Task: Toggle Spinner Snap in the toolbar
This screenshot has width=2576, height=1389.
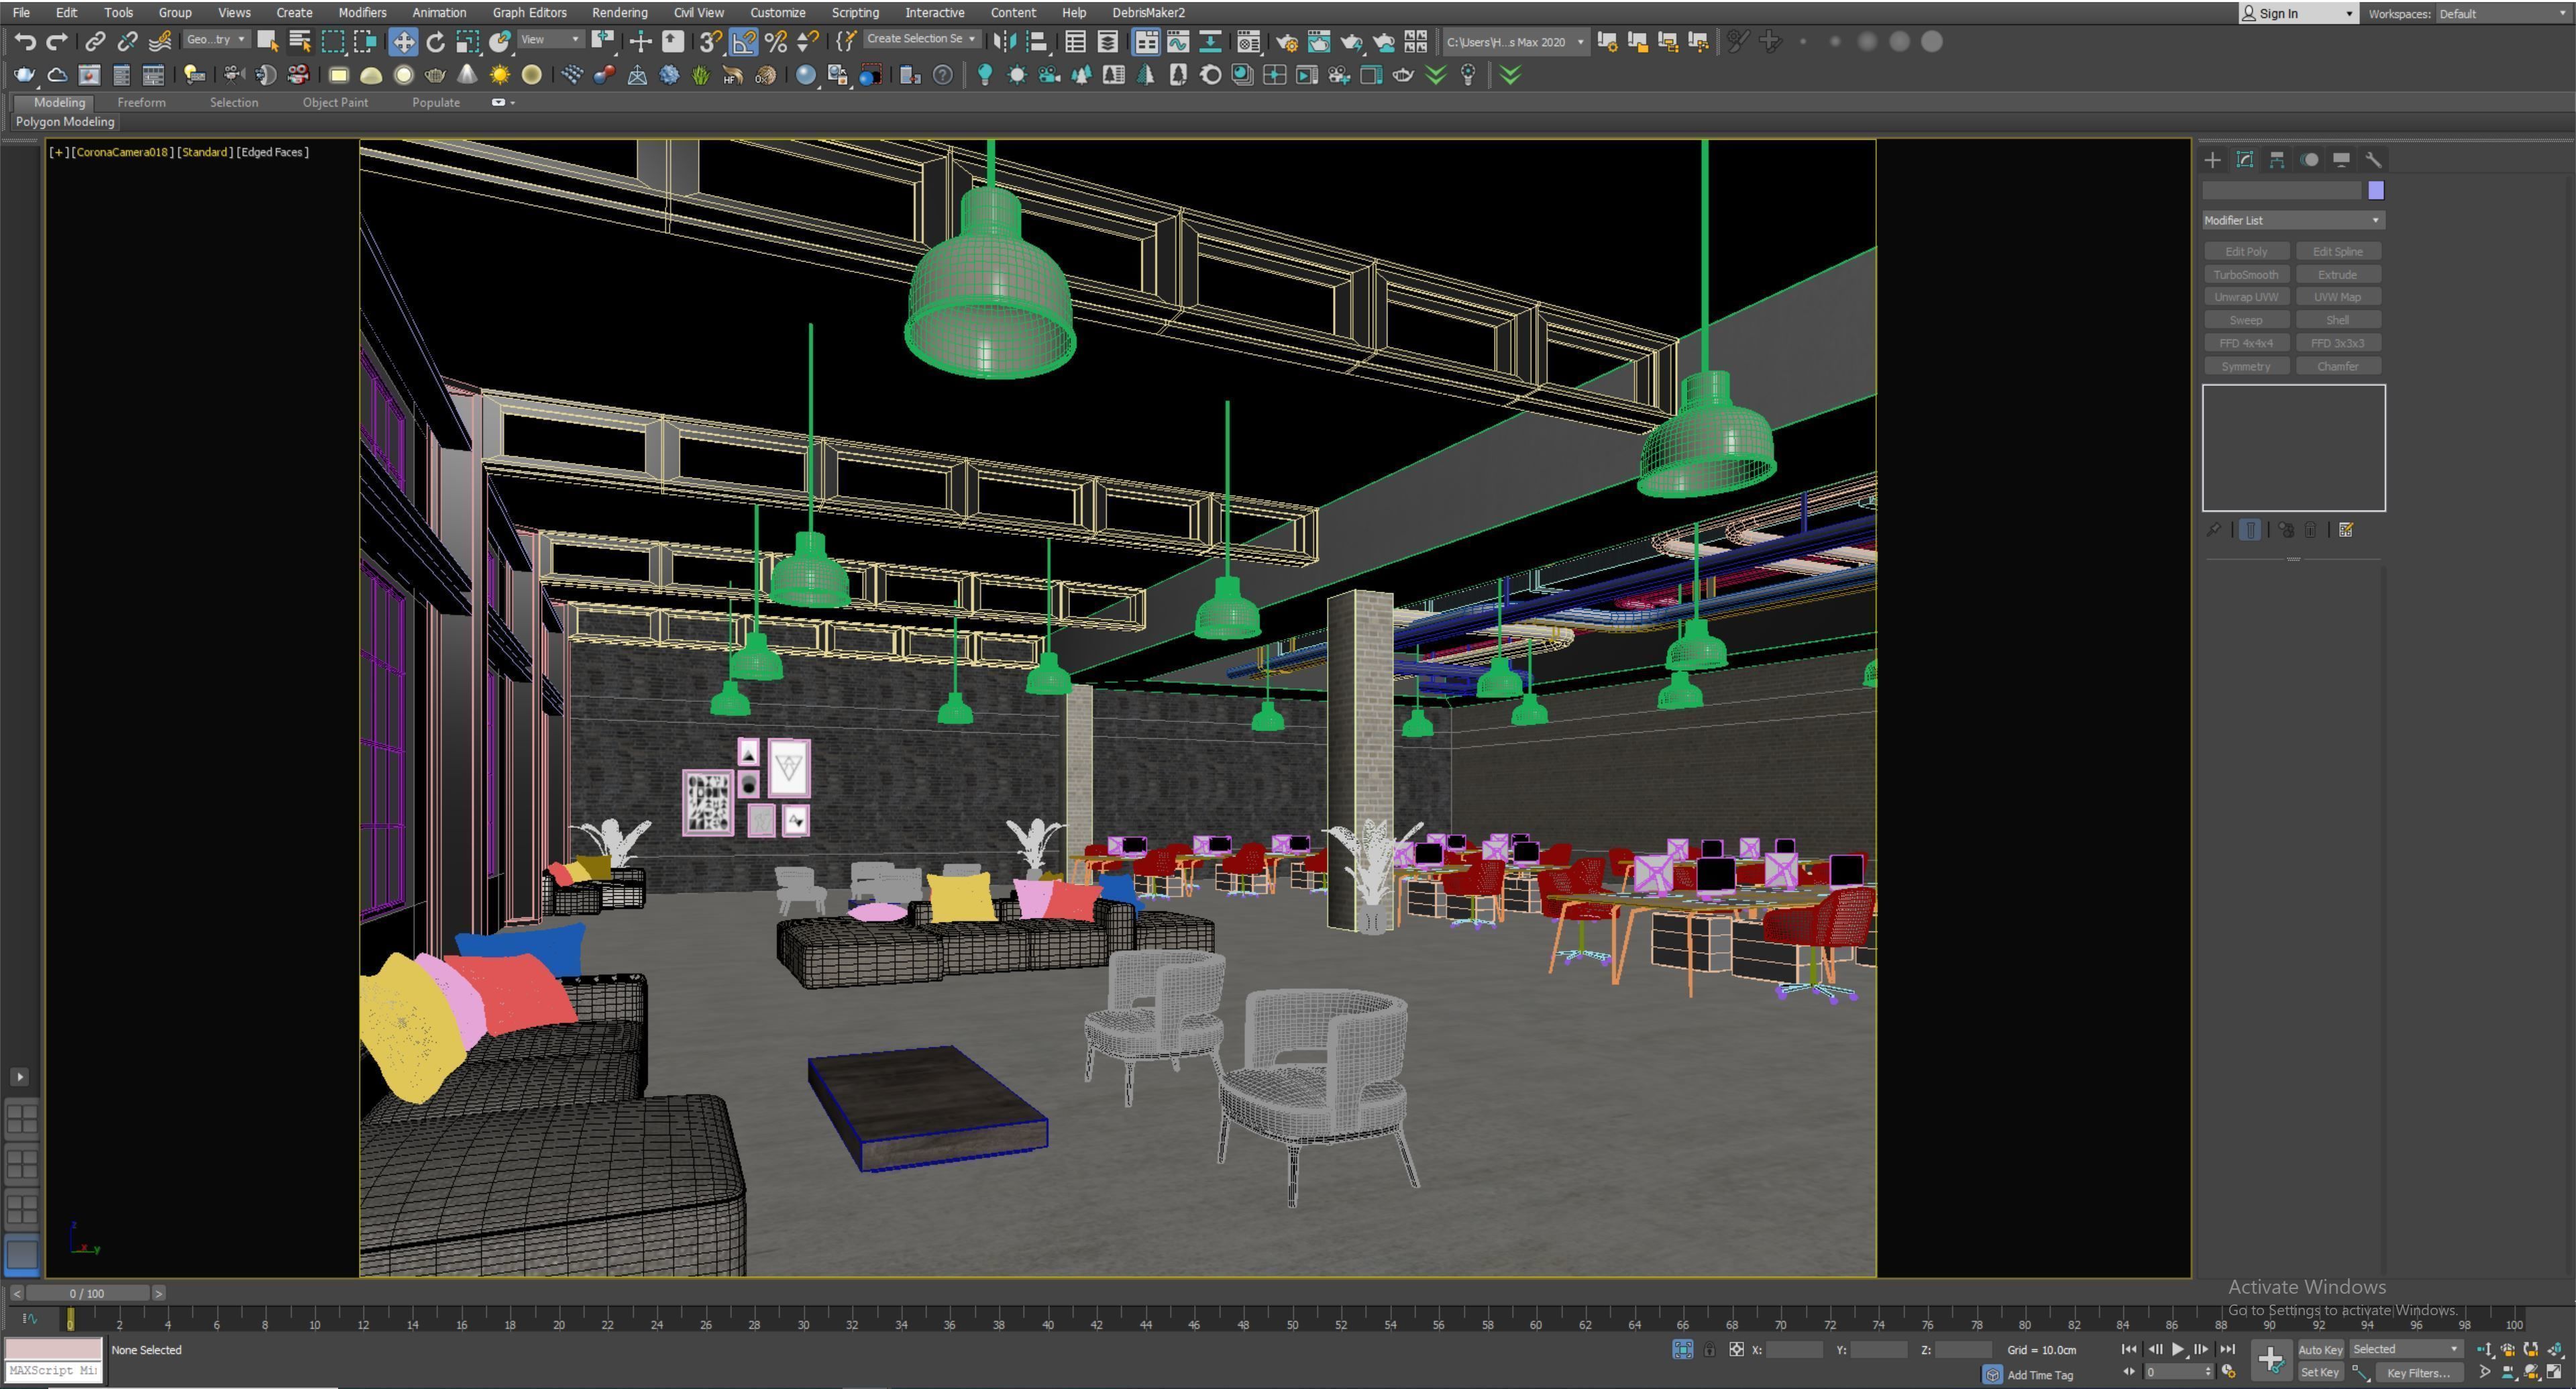Action: (x=808, y=41)
